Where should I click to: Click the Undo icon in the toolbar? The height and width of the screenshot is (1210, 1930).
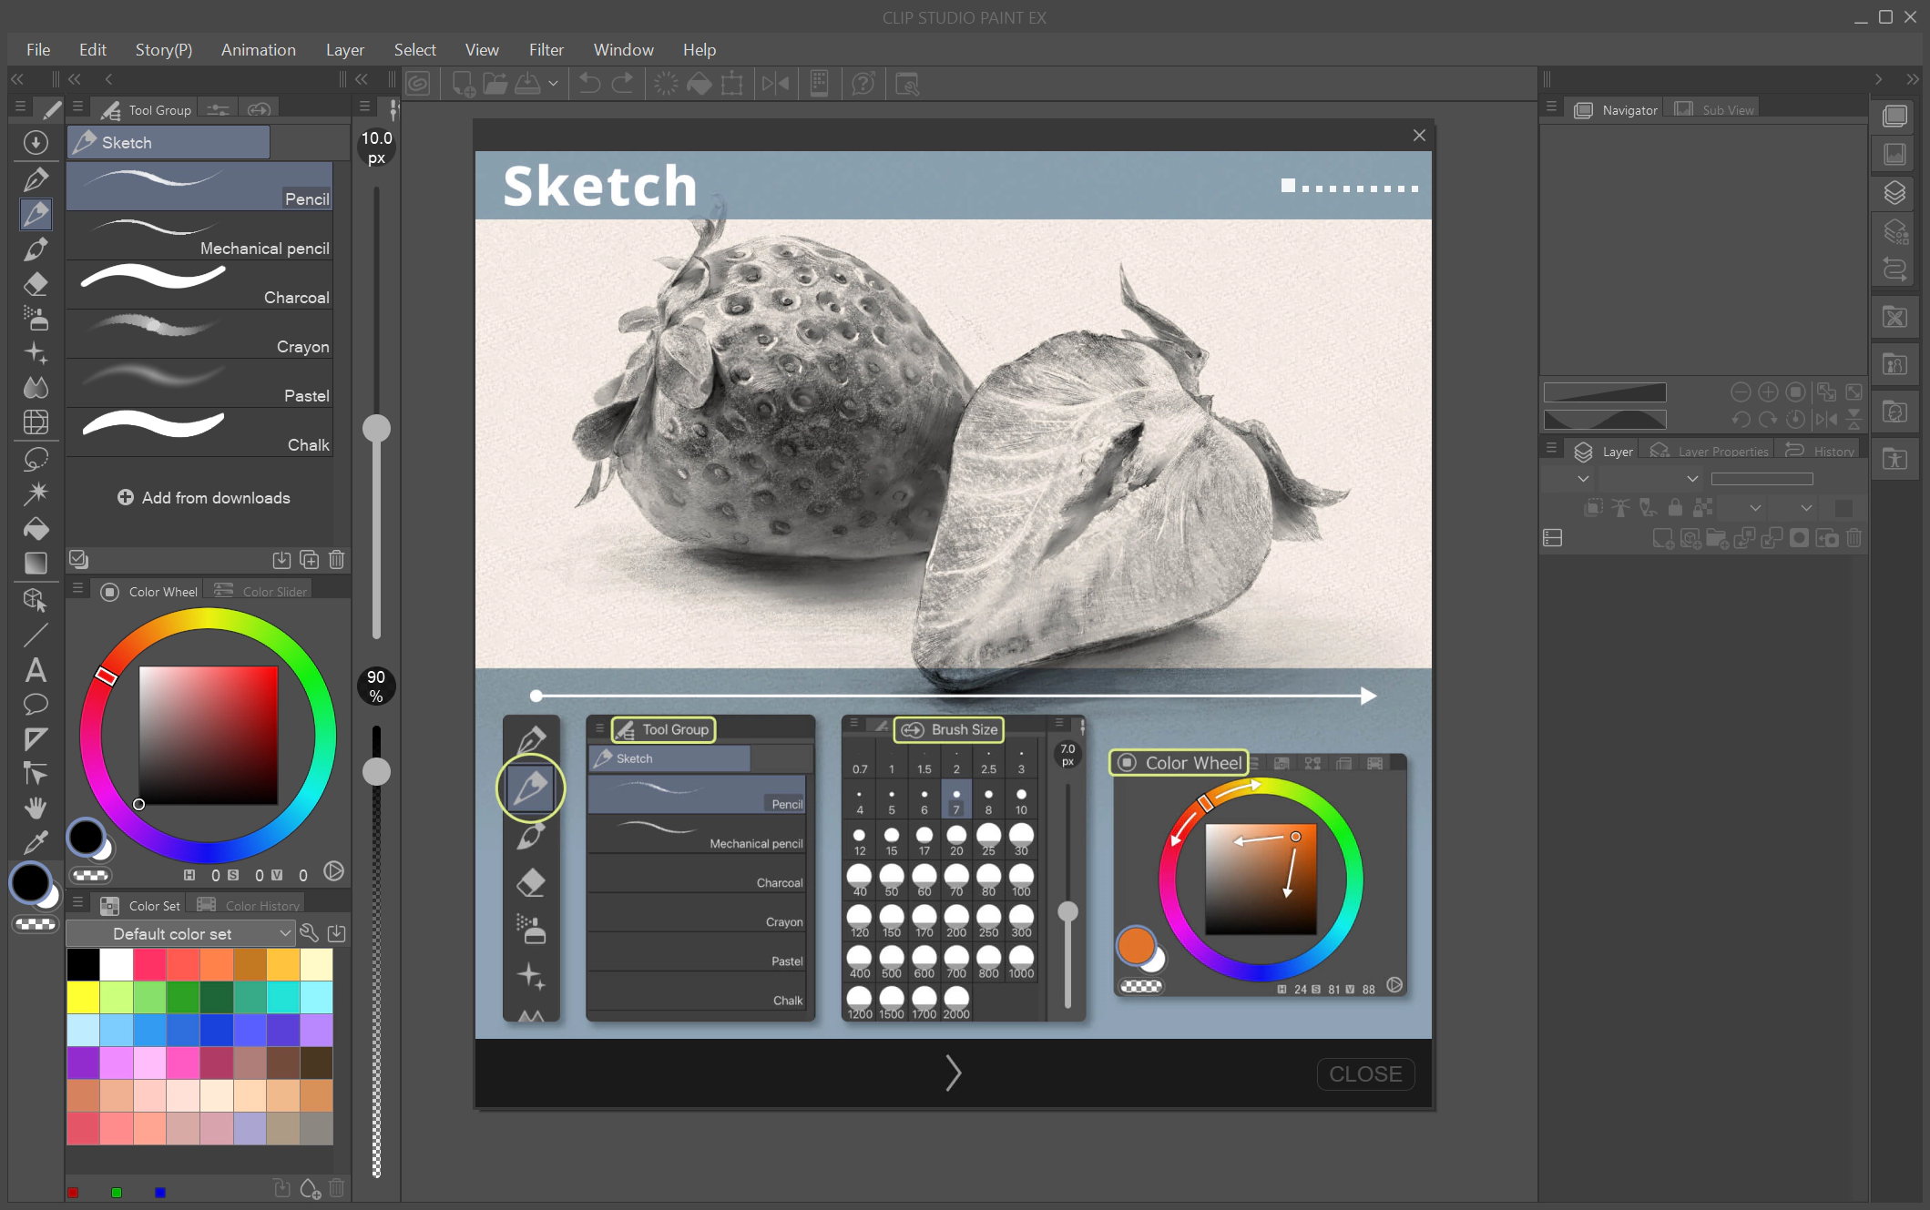pos(589,84)
